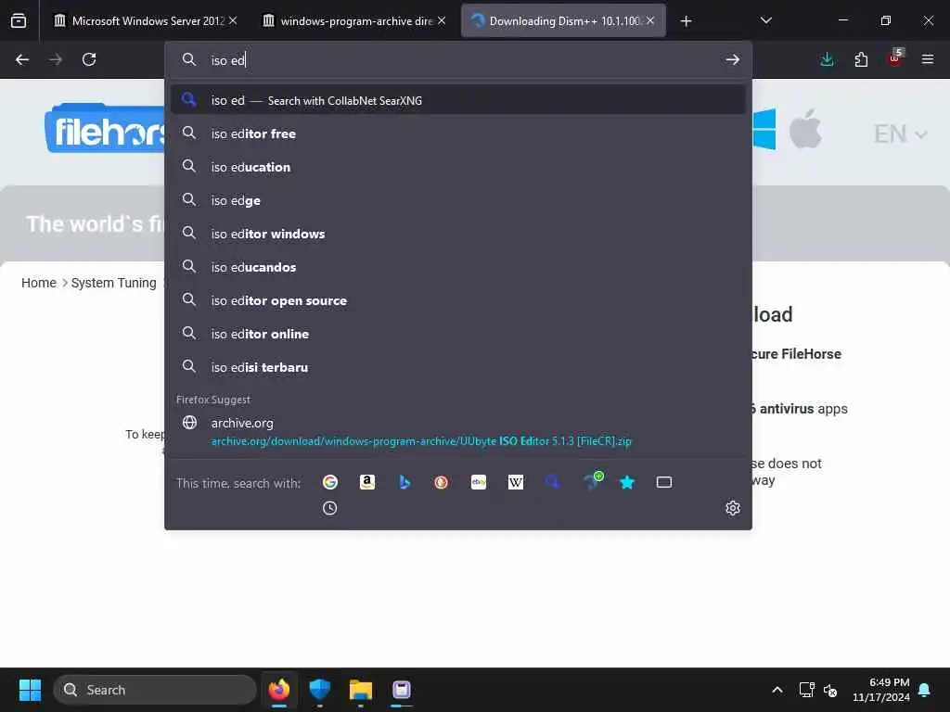
Task: Search this time with Google
Action: point(330,482)
